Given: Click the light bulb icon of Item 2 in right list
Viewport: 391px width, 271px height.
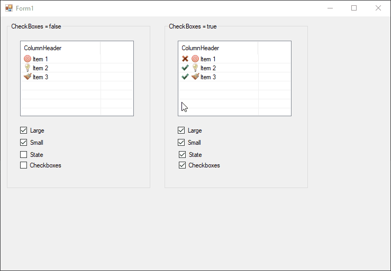Looking at the screenshot, I should [x=195, y=68].
